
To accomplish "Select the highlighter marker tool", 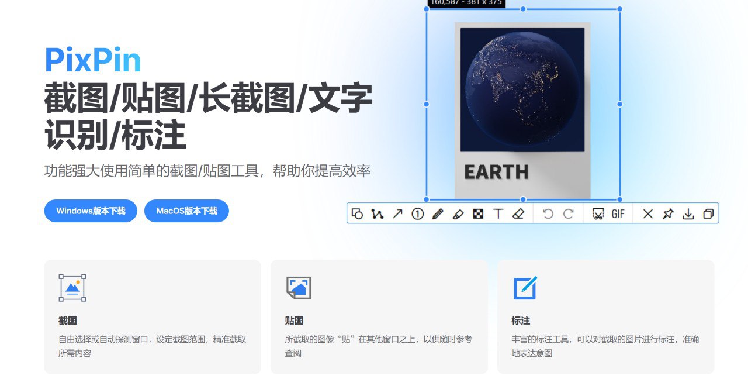I will (x=458, y=213).
